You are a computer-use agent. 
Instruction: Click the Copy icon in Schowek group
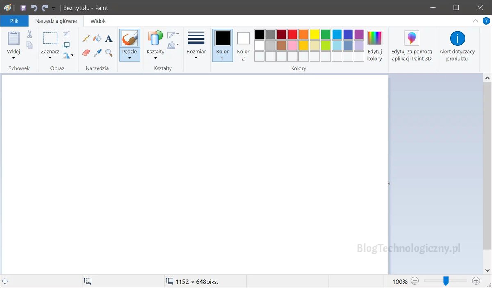pos(30,45)
